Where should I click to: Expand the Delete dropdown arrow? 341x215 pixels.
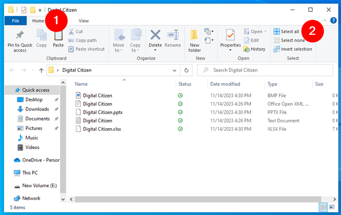pyautogui.click(x=155, y=50)
